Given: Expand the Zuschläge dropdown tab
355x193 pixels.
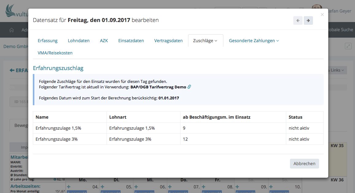Looking at the screenshot, I should [x=205, y=41].
